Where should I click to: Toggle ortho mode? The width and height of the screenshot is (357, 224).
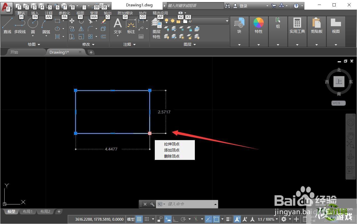click(x=176, y=219)
